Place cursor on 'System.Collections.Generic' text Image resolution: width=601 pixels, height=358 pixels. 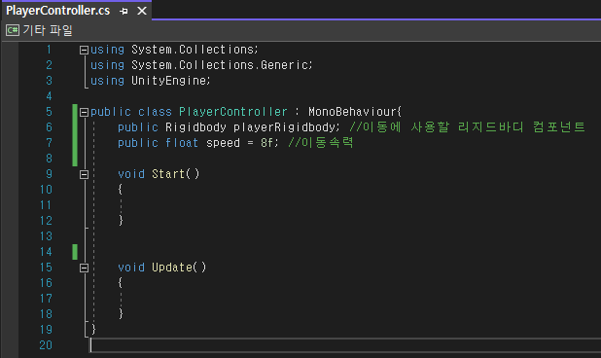pos(220,65)
